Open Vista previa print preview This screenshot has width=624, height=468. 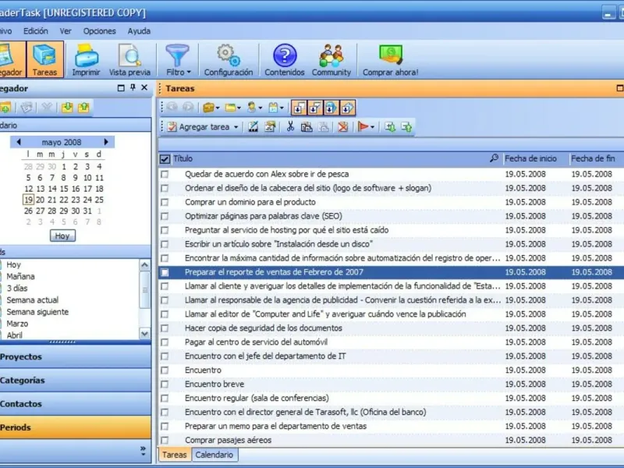(129, 59)
